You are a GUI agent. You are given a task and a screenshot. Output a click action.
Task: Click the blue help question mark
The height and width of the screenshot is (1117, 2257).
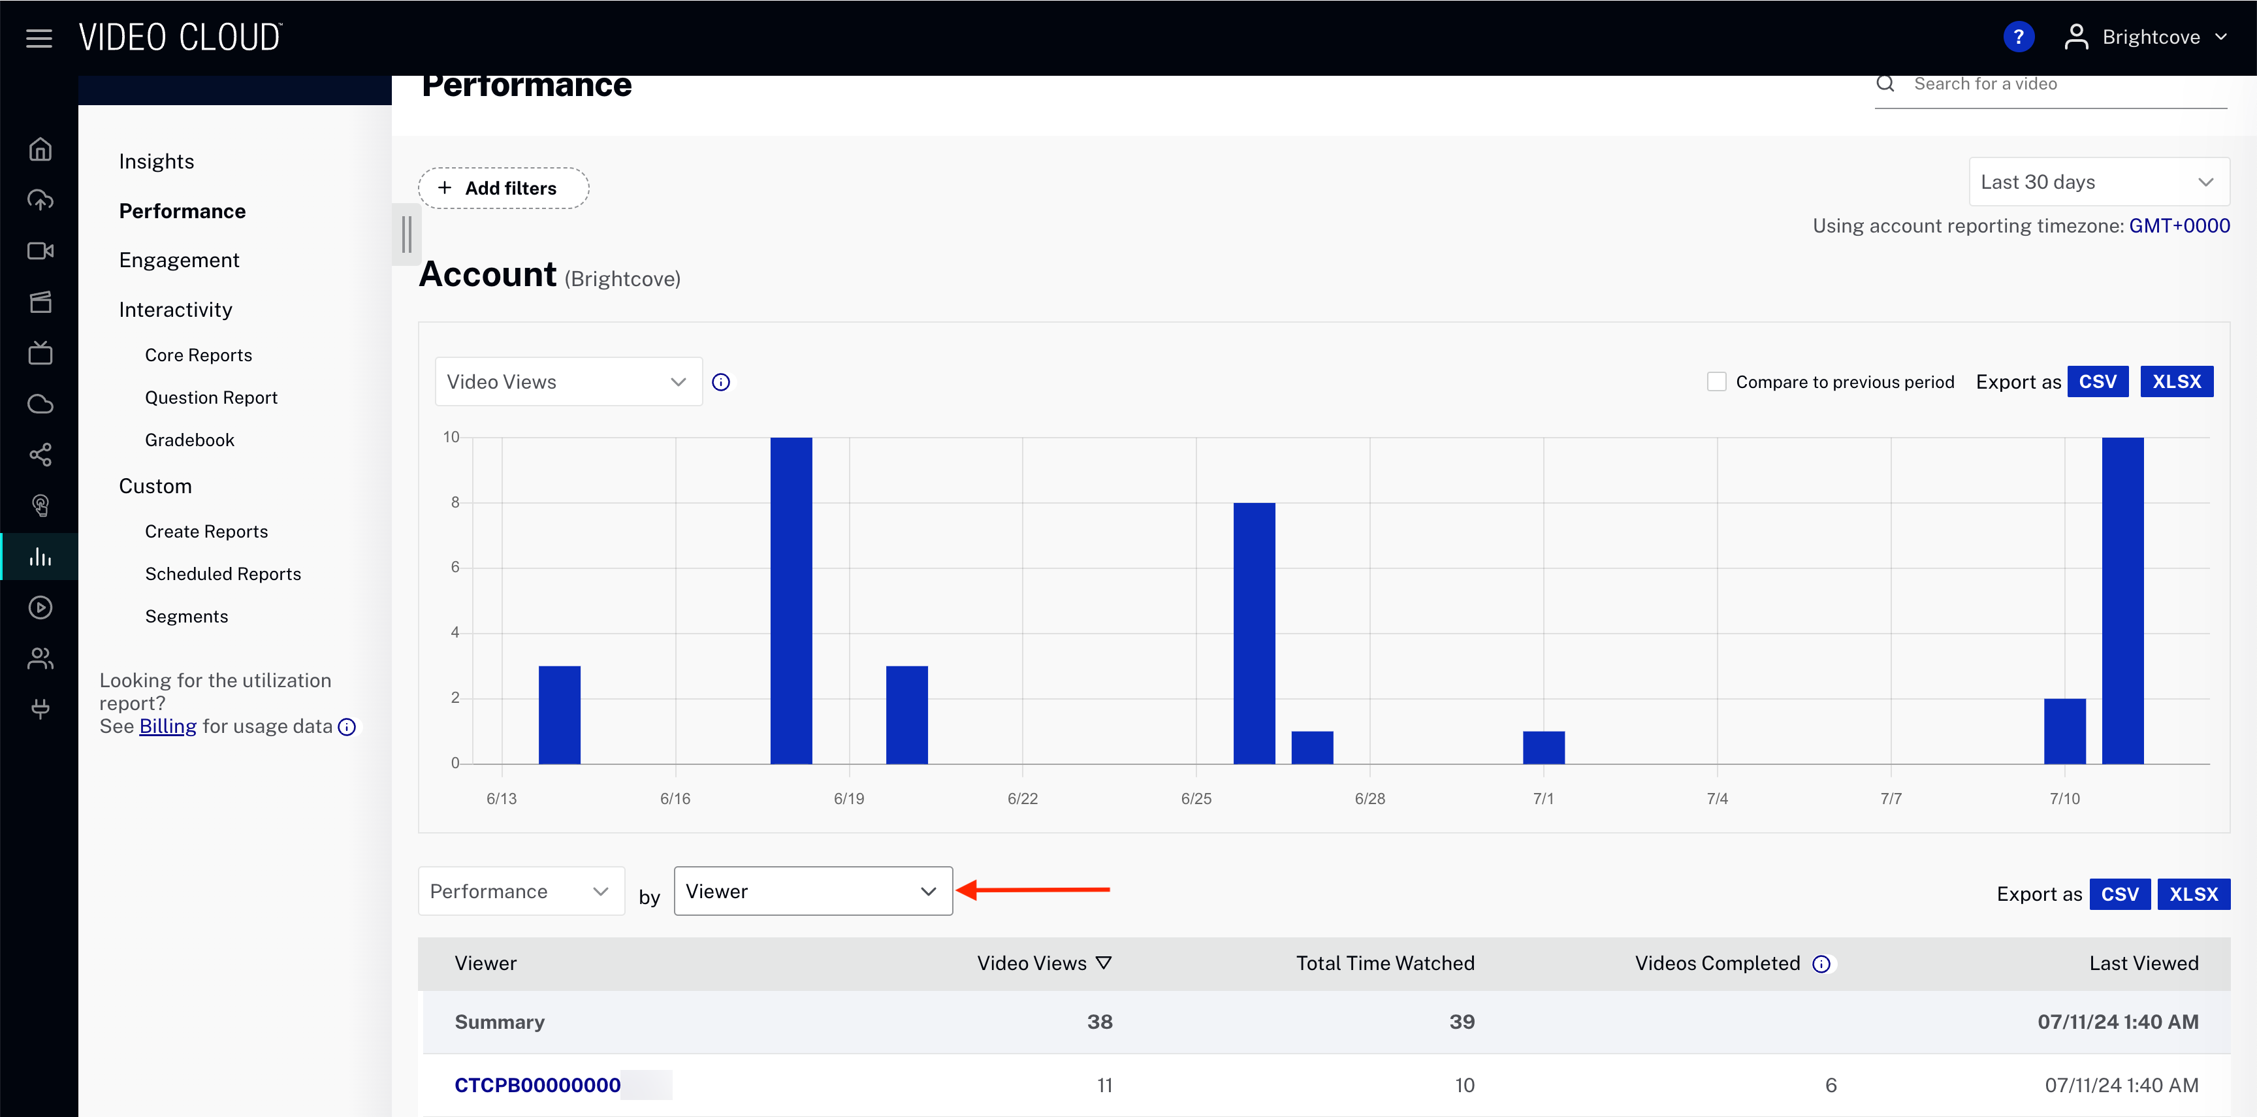point(2018,37)
